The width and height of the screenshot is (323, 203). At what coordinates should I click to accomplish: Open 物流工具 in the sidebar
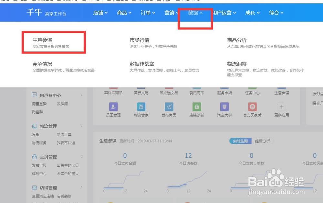click(x=64, y=134)
